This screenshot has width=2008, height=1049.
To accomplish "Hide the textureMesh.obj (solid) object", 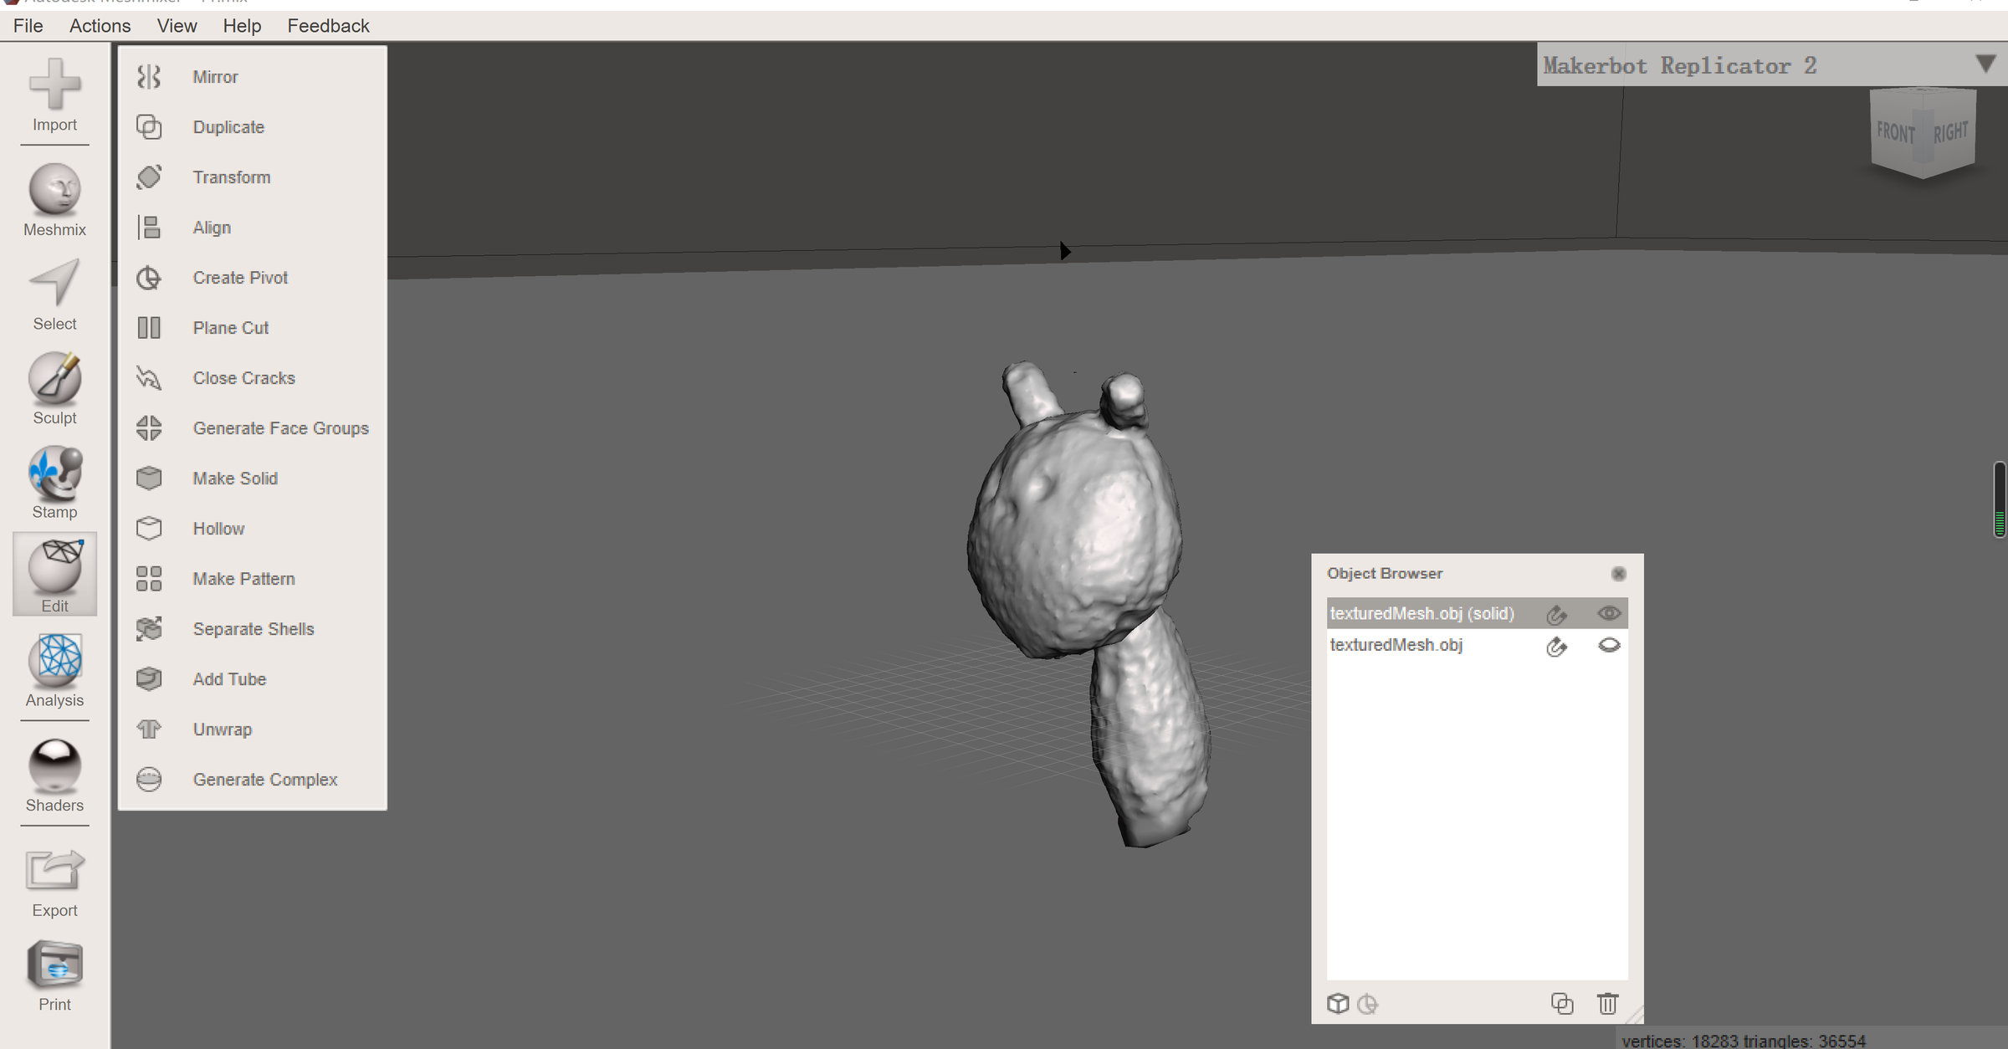I will click(1609, 613).
